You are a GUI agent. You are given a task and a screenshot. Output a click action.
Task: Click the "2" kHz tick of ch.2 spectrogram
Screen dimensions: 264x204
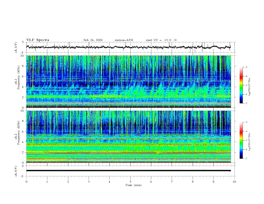point(23,152)
